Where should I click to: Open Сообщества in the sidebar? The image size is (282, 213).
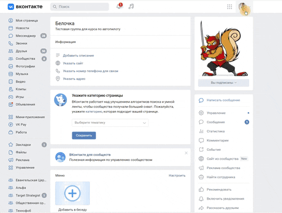point(25,59)
